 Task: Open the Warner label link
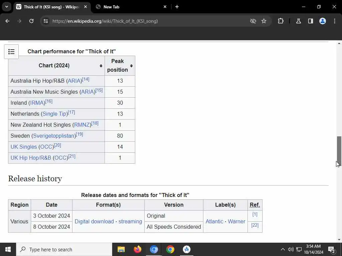pyautogui.click(x=237, y=221)
